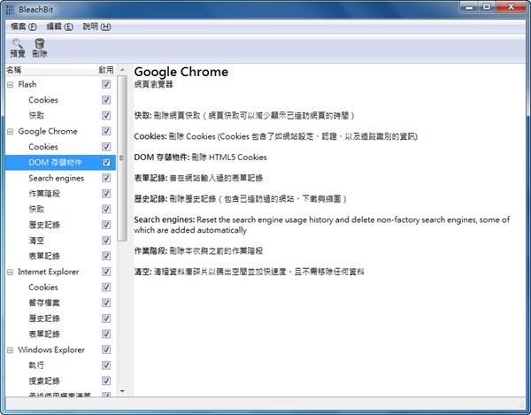This screenshot has width=531, height=415.
Task: Click the window resize grip
Action: (x=521, y=405)
